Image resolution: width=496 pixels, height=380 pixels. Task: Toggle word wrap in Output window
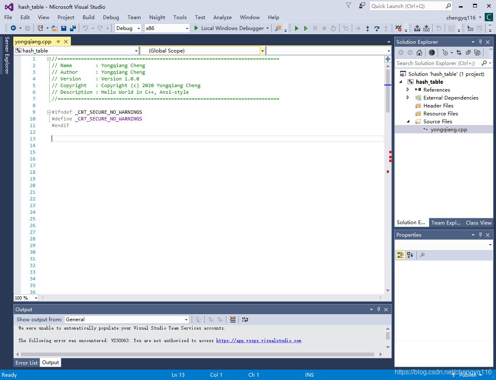pos(245,320)
